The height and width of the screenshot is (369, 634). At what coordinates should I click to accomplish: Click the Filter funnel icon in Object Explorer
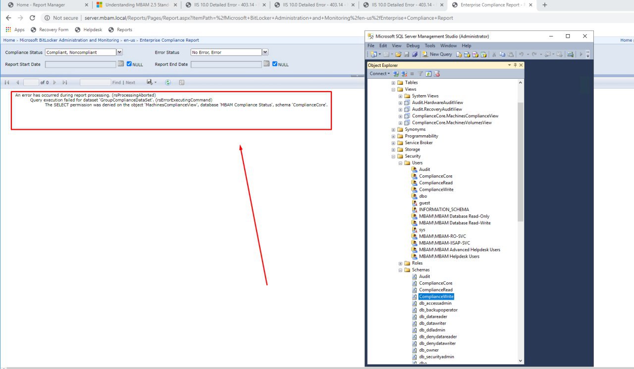420,74
